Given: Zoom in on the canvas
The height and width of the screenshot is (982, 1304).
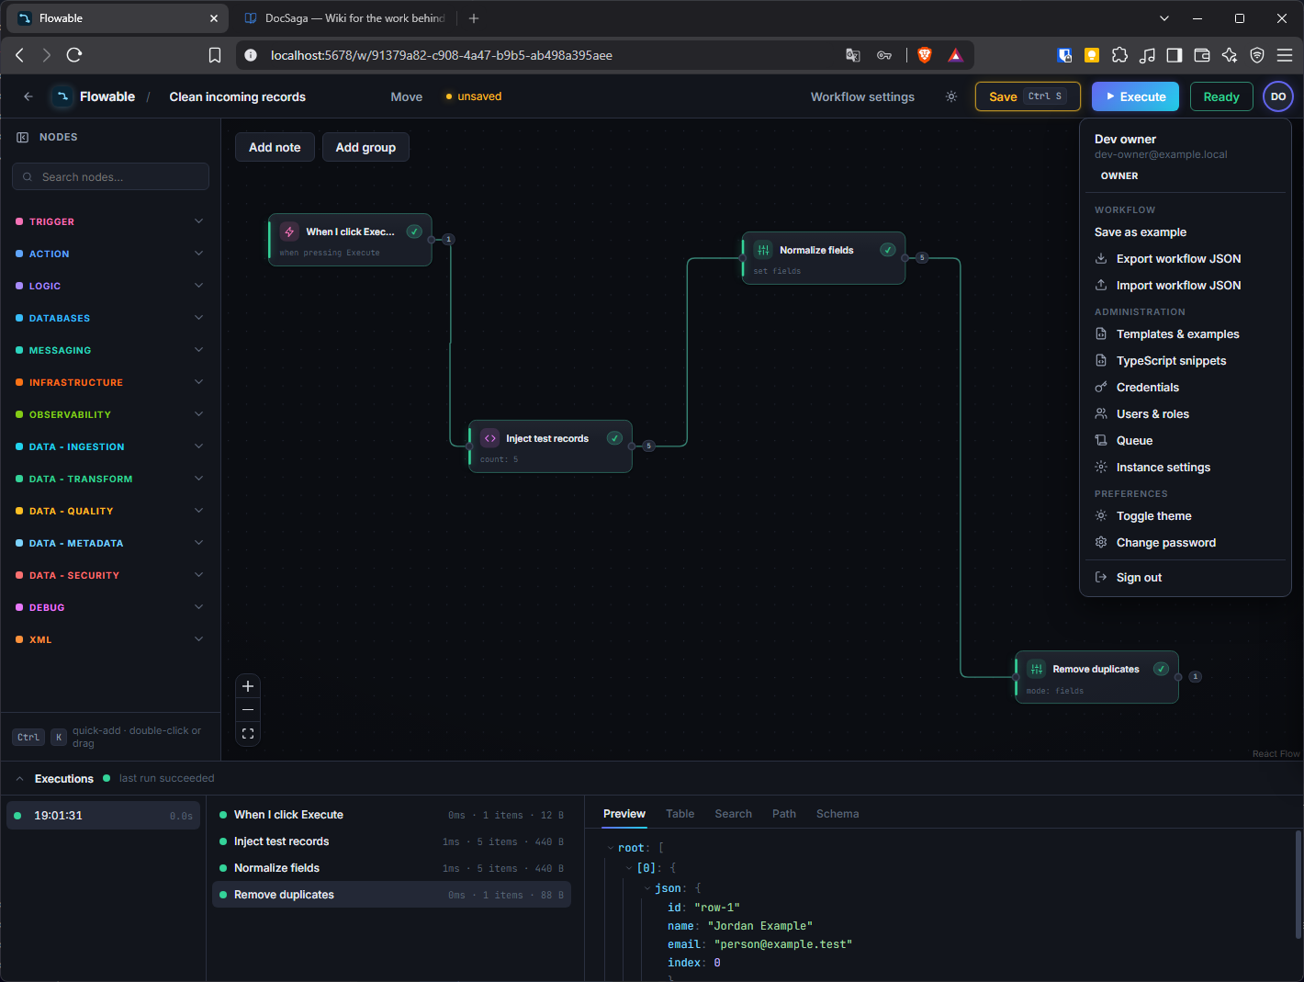Looking at the screenshot, I should (x=248, y=686).
